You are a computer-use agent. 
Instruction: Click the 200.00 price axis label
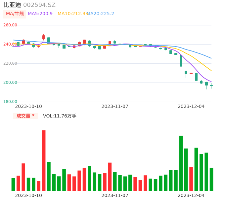[x=10, y=83]
